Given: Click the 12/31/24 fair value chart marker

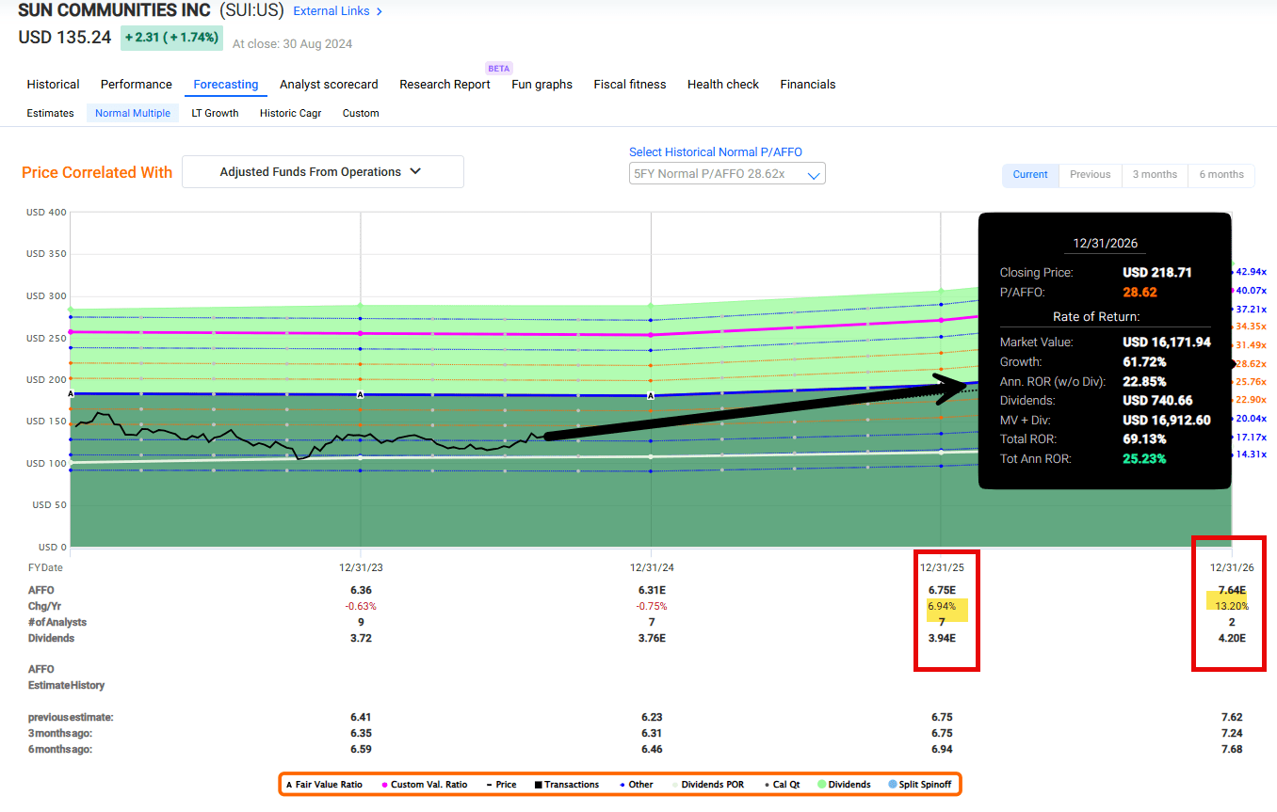Looking at the screenshot, I should pyautogui.click(x=651, y=396).
